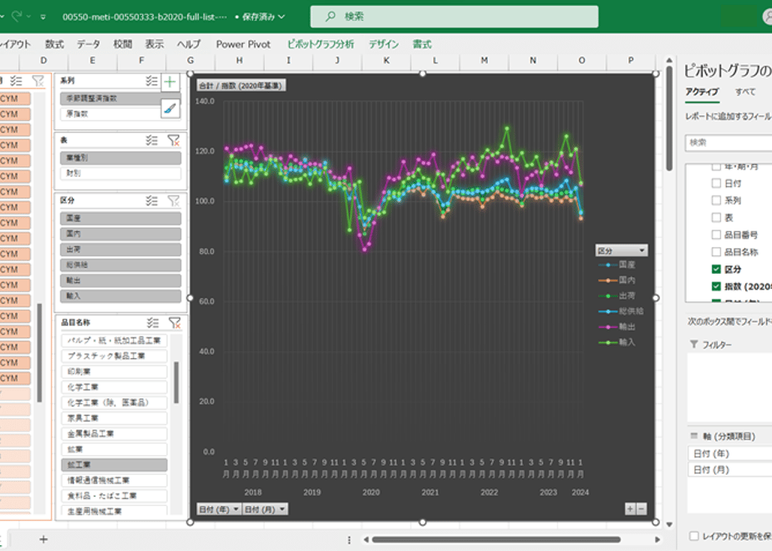Click the 日付 (年) field in the axis box
This screenshot has width=772, height=551.
(729, 453)
